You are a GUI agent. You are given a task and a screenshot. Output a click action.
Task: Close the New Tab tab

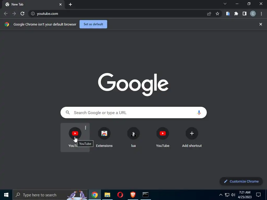pyautogui.click(x=60, y=4)
